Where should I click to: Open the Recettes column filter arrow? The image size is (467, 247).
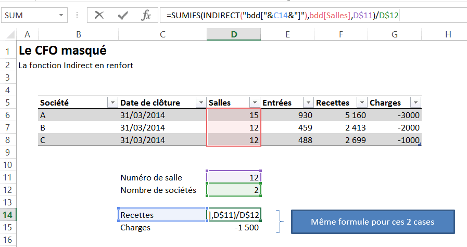pos(361,103)
